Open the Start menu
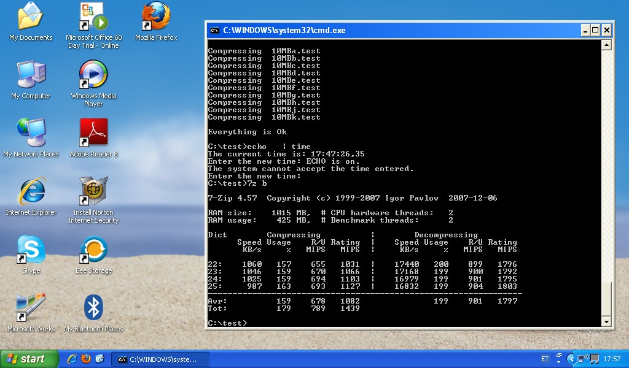Viewport: 629px width, 368px height. (29, 359)
